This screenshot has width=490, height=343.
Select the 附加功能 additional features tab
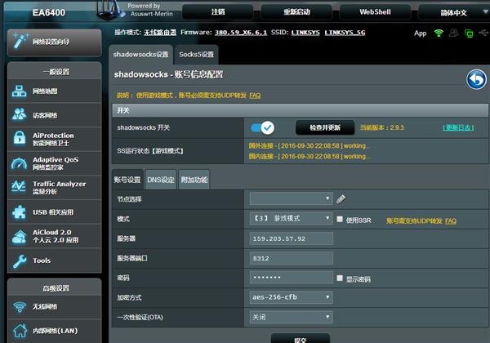click(194, 180)
